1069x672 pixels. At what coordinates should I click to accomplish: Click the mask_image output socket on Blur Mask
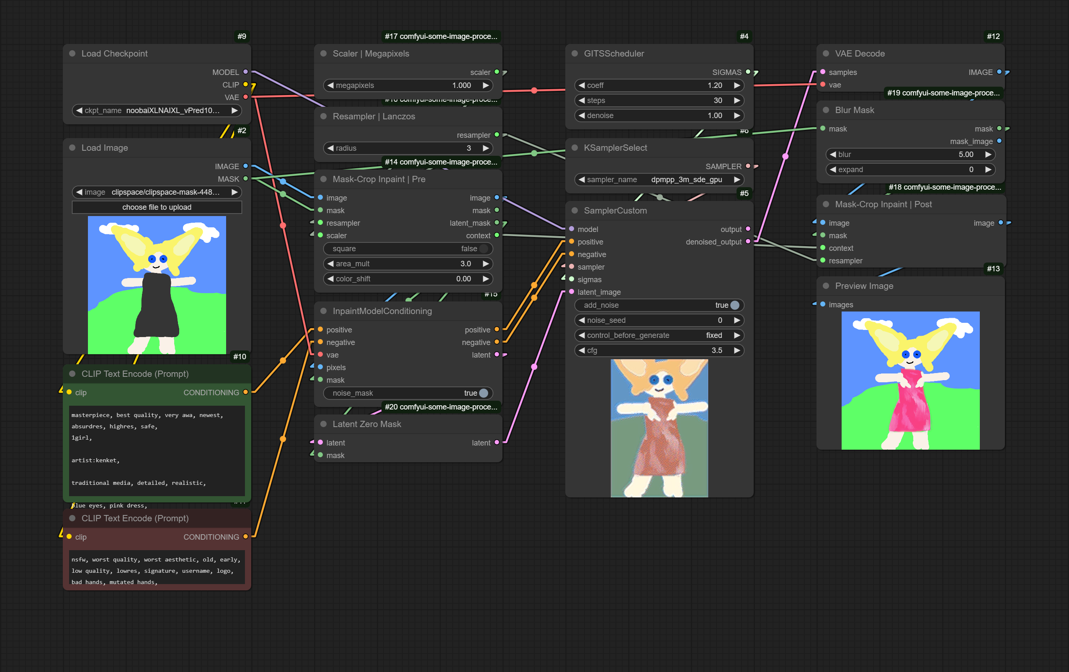999,141
